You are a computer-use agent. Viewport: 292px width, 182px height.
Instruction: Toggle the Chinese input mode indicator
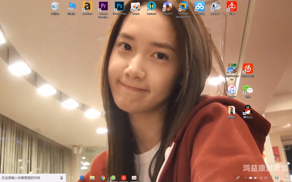coord(270,178)
